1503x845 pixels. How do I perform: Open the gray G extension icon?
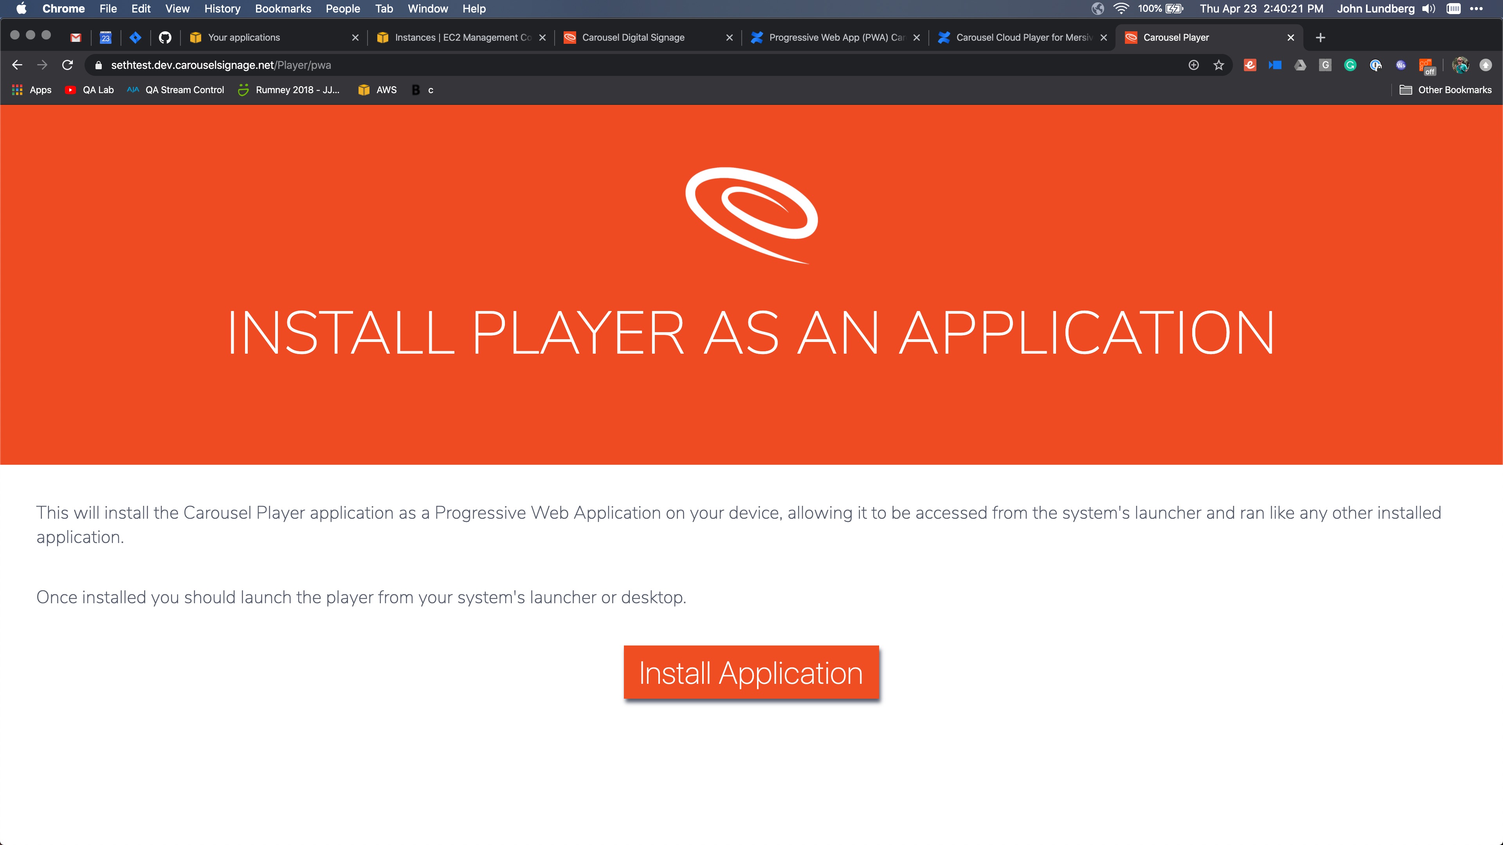tap(1325, 65)
